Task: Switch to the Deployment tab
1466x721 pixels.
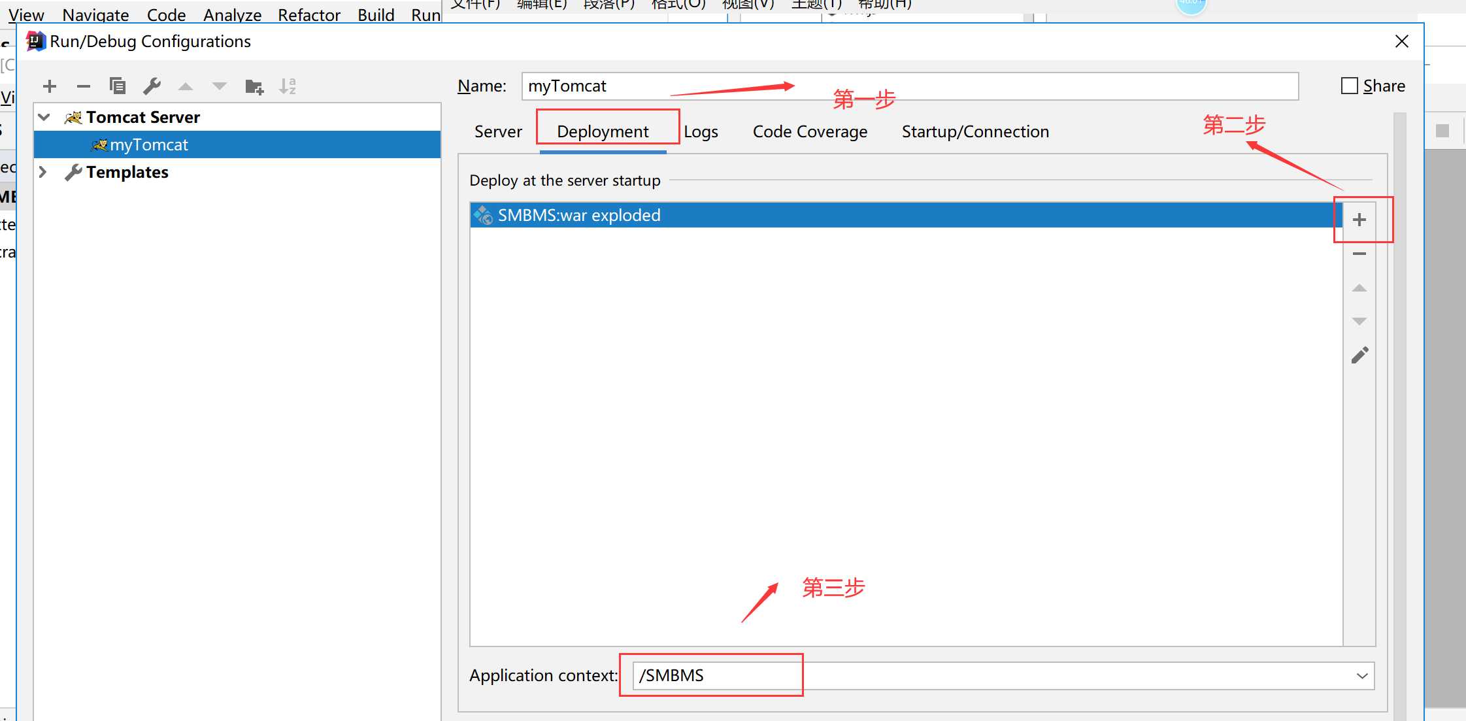Action: coord(603,132)
